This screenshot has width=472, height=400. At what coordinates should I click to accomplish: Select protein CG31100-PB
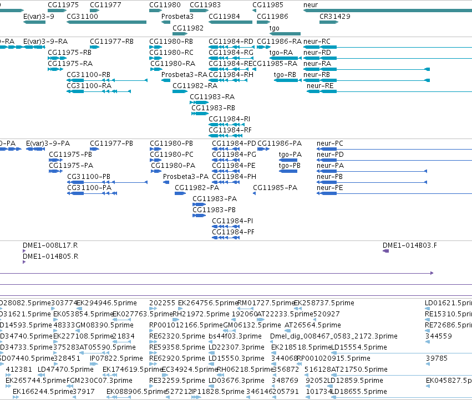(x=89, y=177)
